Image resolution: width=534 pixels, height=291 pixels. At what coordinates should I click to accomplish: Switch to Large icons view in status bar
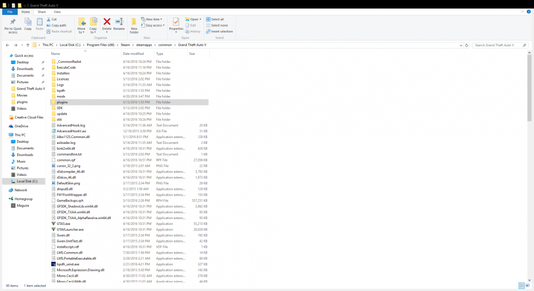pos(528,286)
